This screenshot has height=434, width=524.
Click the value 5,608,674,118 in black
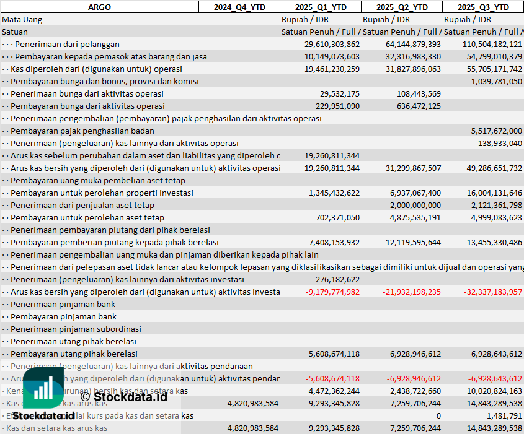coord(334,353)
